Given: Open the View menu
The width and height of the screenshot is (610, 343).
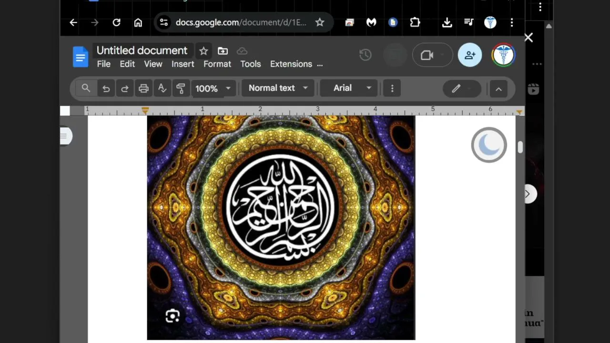Looking at the screenshot, I should (x=153, y=64).
